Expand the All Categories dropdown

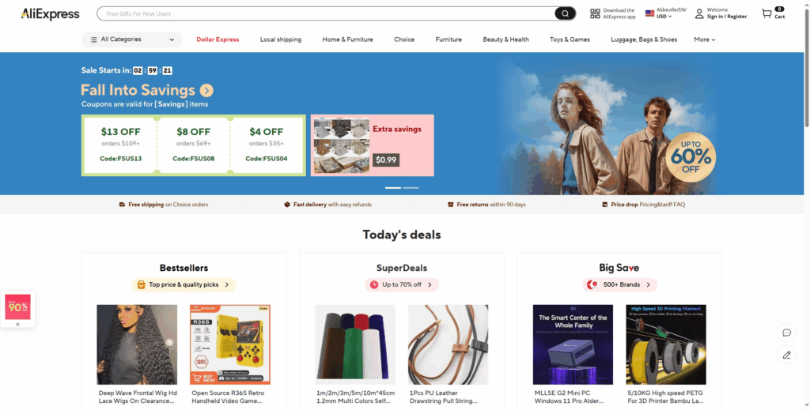[132, 39]
